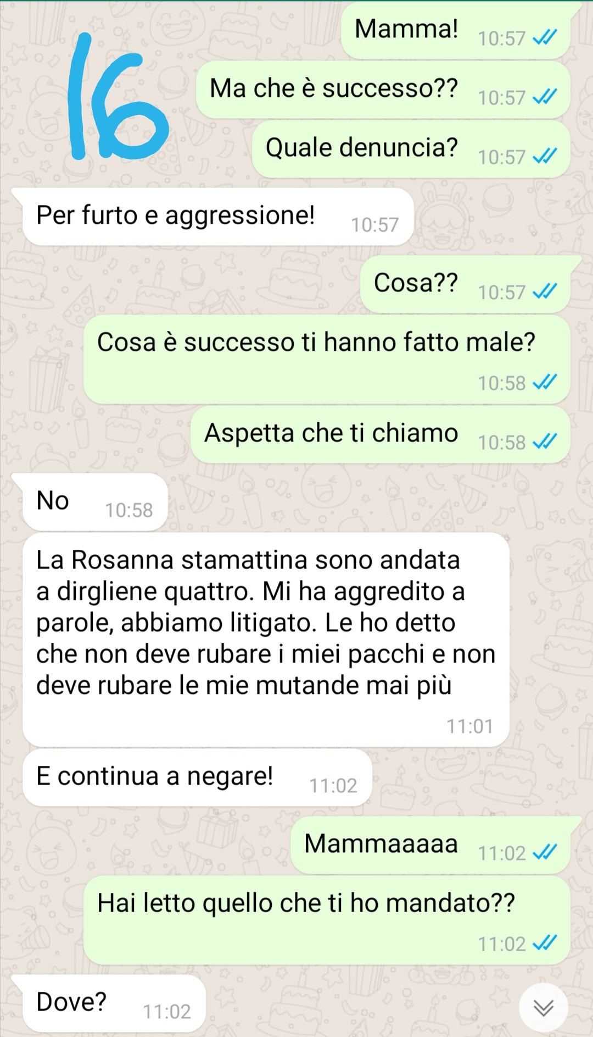The height and width of the screenshot is (1037, 593).
Task: Tap the double check next to 'Cosa??'
Action: click(545, 292)
